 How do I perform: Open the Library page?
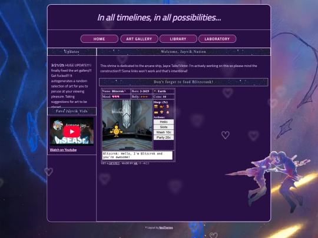(178, 39)
